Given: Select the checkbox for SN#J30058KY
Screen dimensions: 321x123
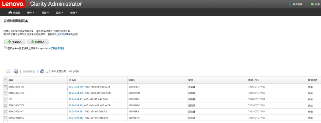Looking at the screenshot, I should point(6,111).
